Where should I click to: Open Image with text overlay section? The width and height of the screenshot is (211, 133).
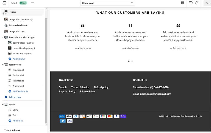click(21, 19)
